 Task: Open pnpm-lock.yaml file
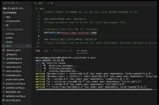15,79
